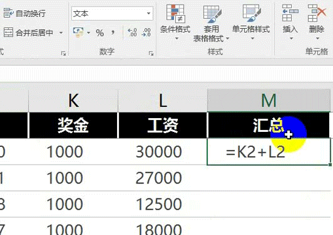
Task: Select the 1000 cell next to 18000
Action: (x=73, y=227)
